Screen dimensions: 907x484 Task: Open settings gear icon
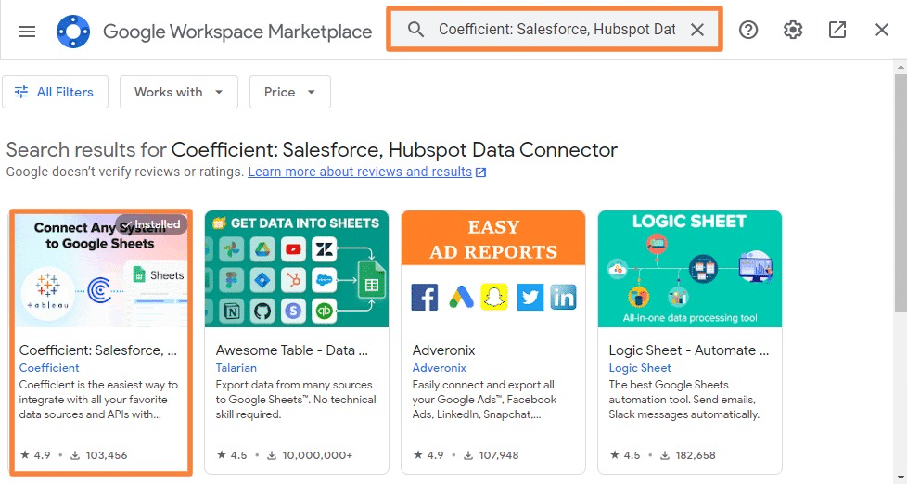click(x=793, y=30)
